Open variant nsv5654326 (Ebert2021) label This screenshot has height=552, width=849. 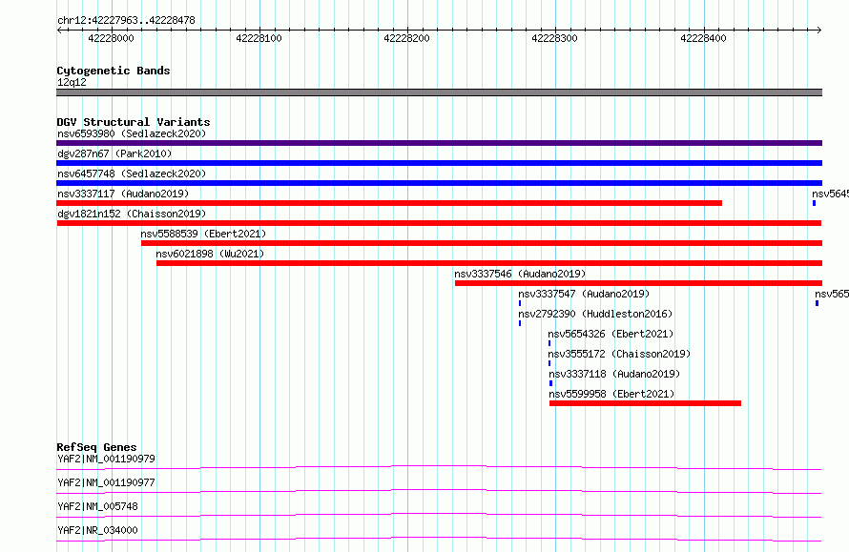pyautogui.click(x=611, y=334)
